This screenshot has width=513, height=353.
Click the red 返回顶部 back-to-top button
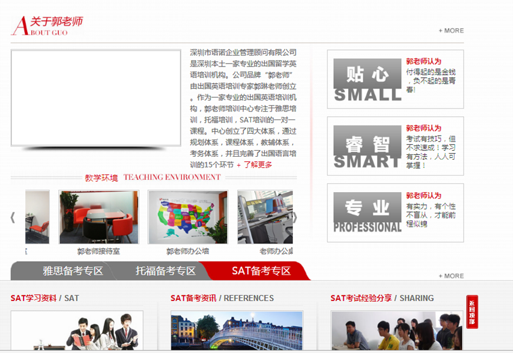(472, 312)
